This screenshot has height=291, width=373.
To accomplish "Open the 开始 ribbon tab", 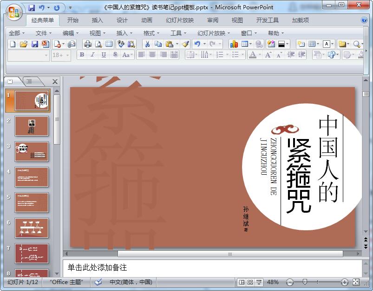I will (72, 20).
